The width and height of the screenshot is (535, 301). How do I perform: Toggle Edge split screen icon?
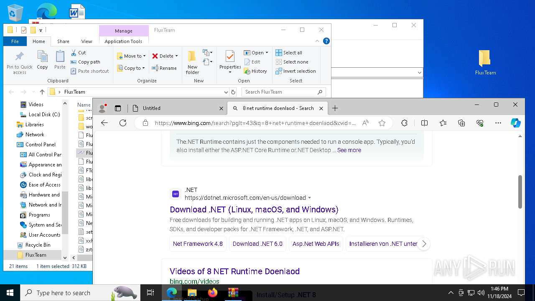(x=425, y=123)
